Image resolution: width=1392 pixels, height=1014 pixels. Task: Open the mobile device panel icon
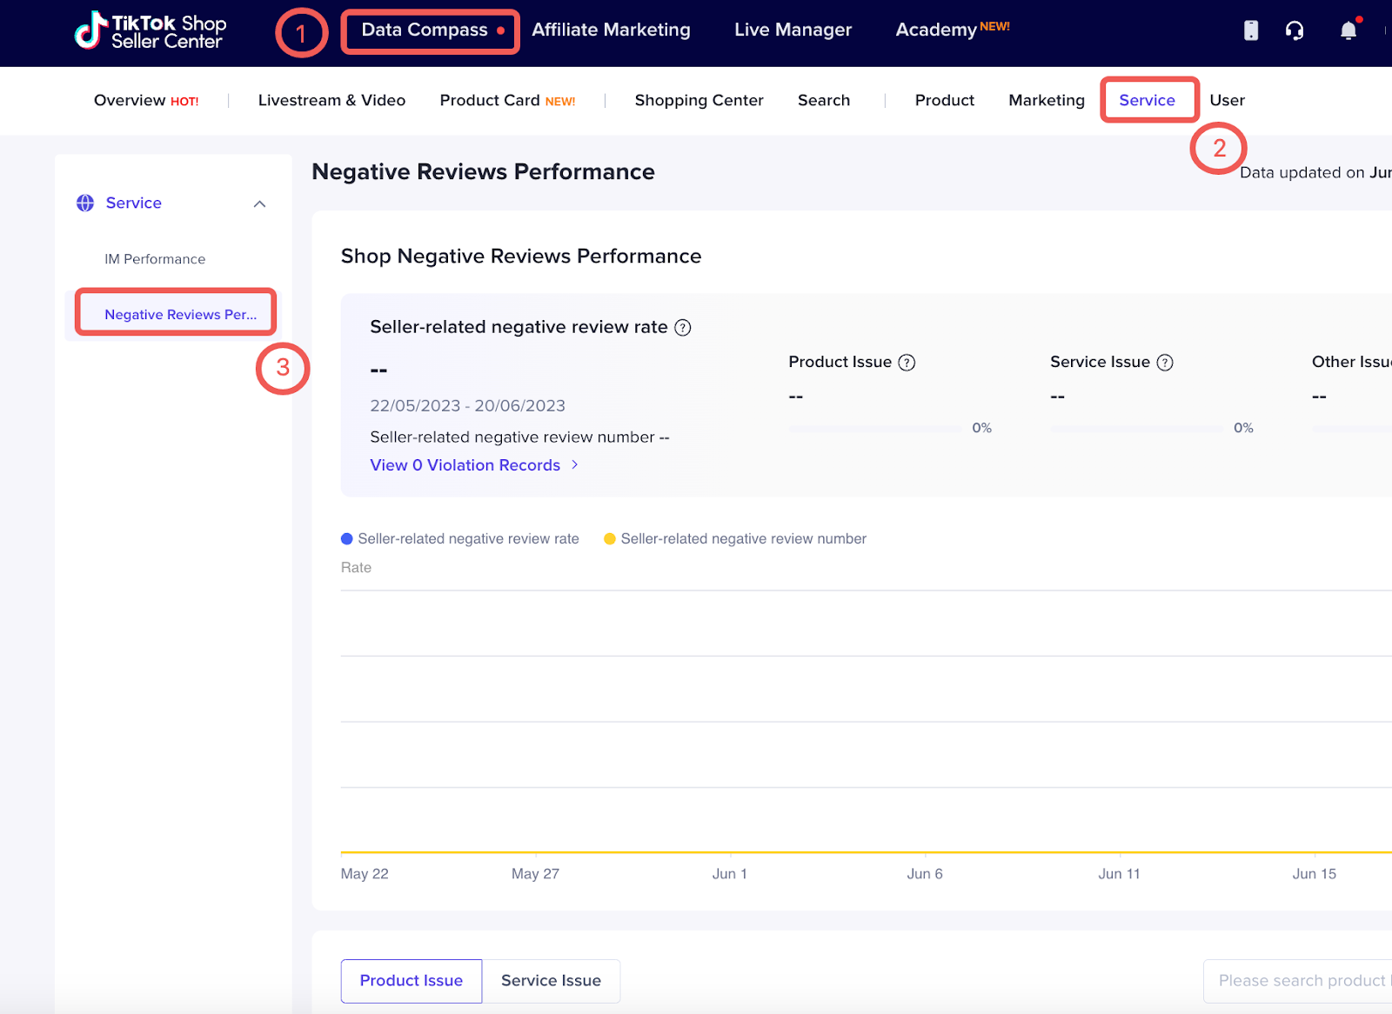(1250, 30)
